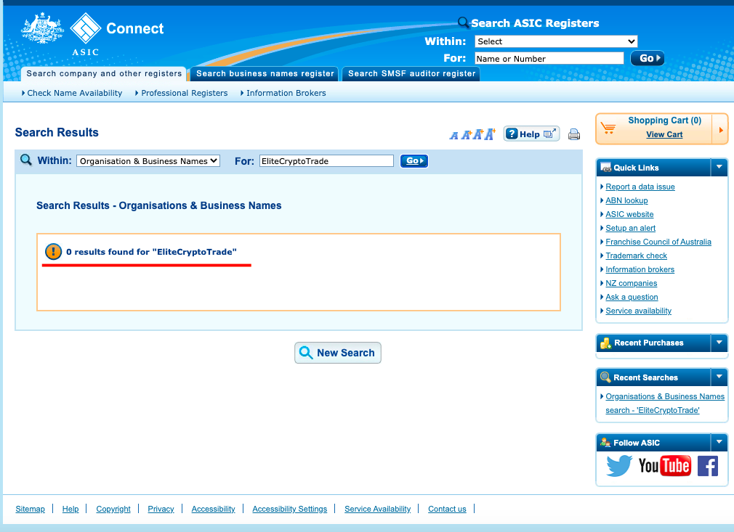Screen dimensions: 734x532
Task: Open ABN lookup link
Action: [626, 200]
